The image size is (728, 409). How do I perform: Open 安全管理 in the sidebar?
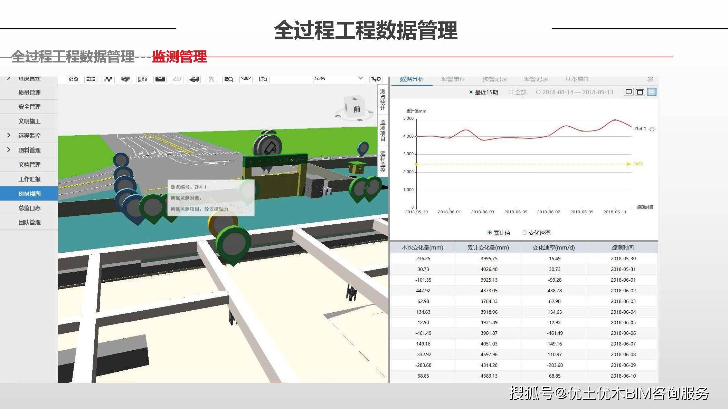tap(29, 107)
